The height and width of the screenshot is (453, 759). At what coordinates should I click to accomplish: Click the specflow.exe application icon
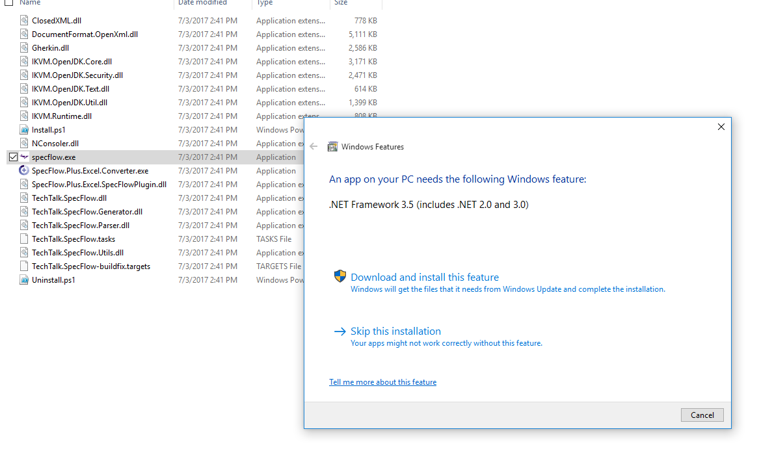[x=24, y=157]
